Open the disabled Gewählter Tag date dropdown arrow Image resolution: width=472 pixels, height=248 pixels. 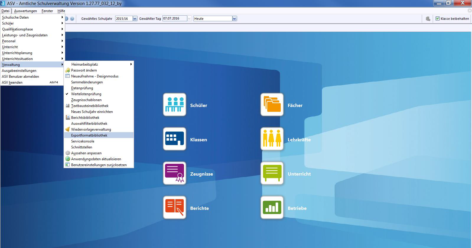[190, 19]
